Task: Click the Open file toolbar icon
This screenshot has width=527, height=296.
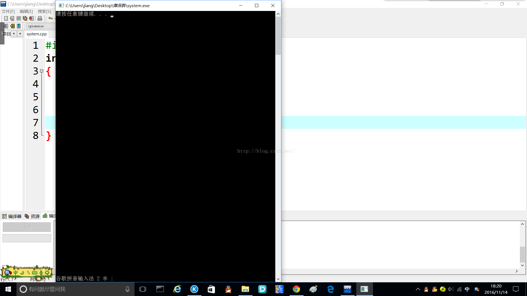Action: click(x=12, y=18)
